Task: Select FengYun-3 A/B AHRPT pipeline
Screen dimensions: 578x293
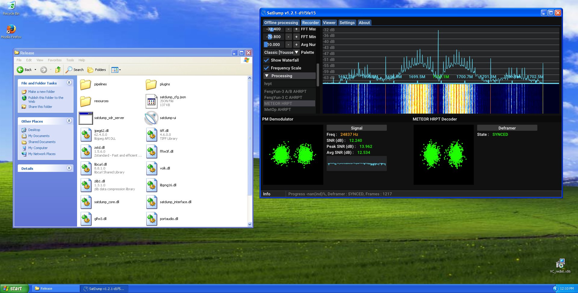Action: tap(289, 91)
